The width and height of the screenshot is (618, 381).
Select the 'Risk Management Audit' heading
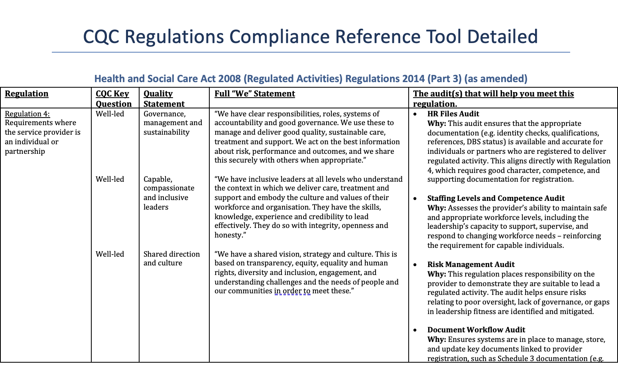(x=470, y=265)
